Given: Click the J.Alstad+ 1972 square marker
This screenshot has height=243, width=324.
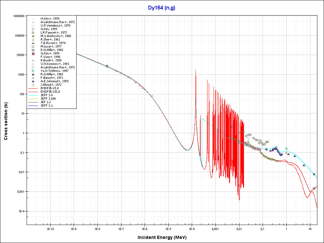Looking at the screenshot, I should 33,85.
